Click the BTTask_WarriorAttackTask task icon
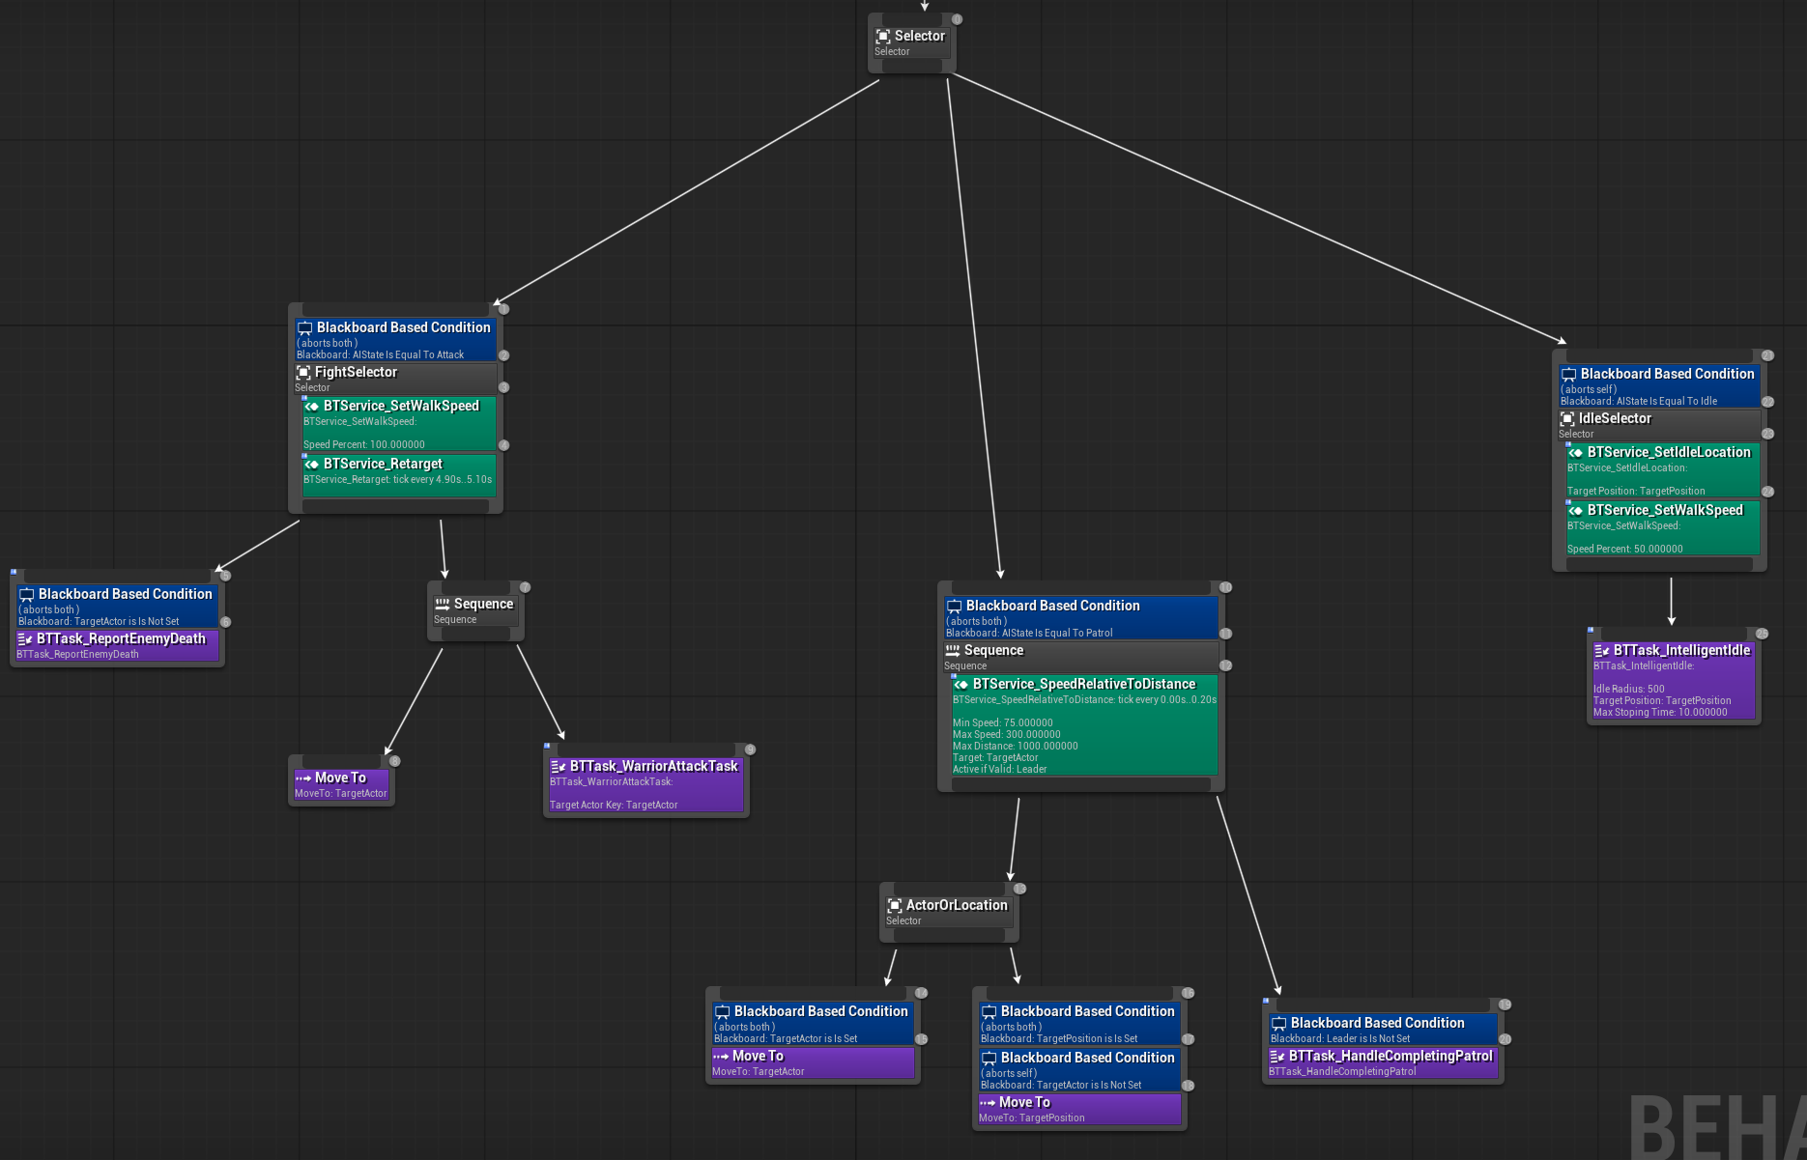The image size is (1807, 1160). click(559, 767)
